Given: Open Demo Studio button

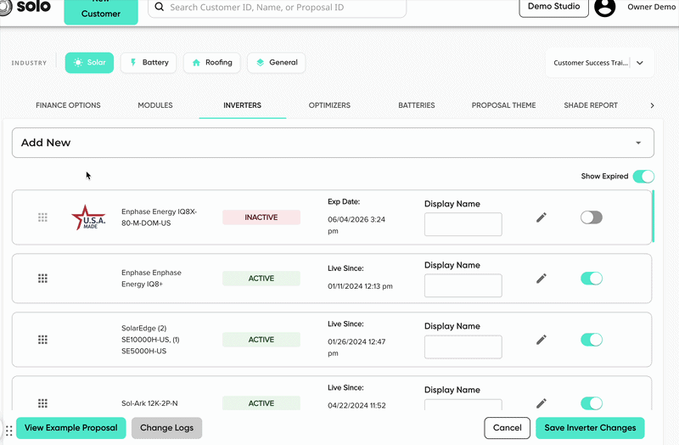Looking at the screenshot, I should point(554,7).
